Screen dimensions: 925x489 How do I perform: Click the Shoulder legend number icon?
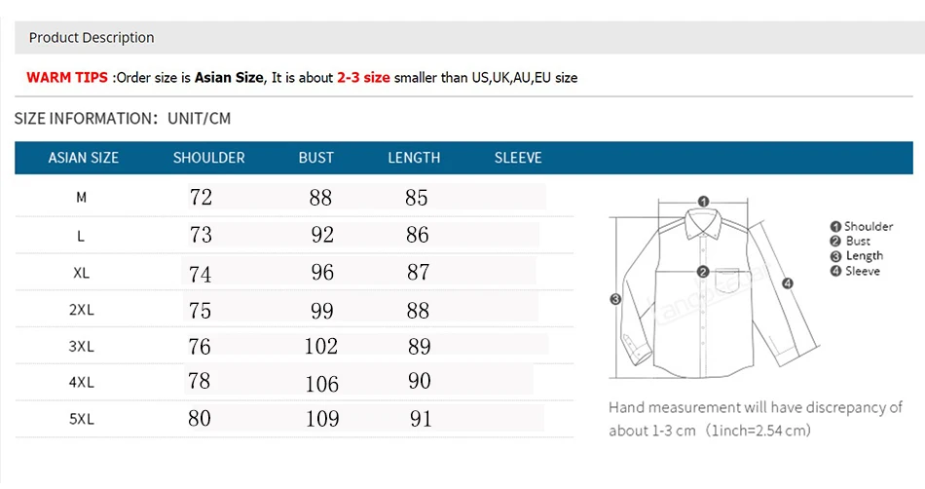pos(835,227)
